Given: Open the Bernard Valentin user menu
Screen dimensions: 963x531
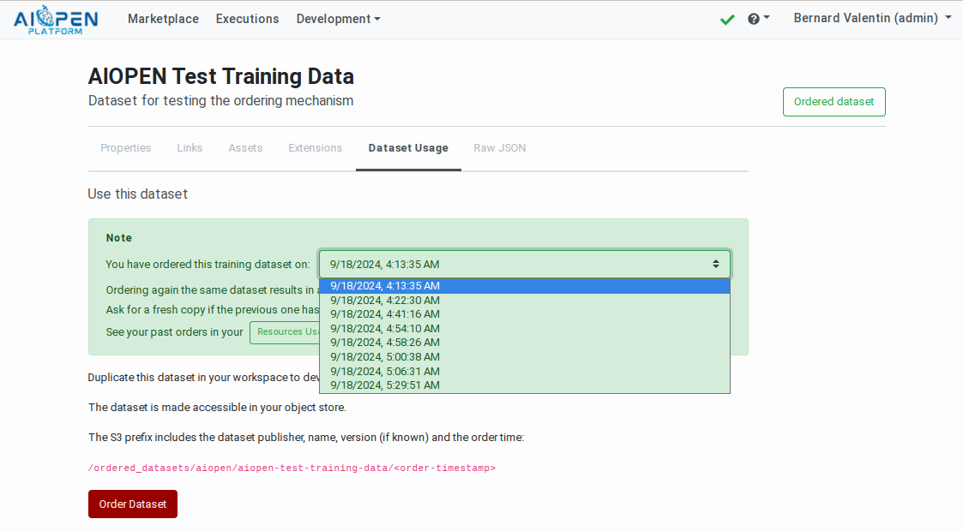Looking at the screenshot, I should [x=872, y=19].
